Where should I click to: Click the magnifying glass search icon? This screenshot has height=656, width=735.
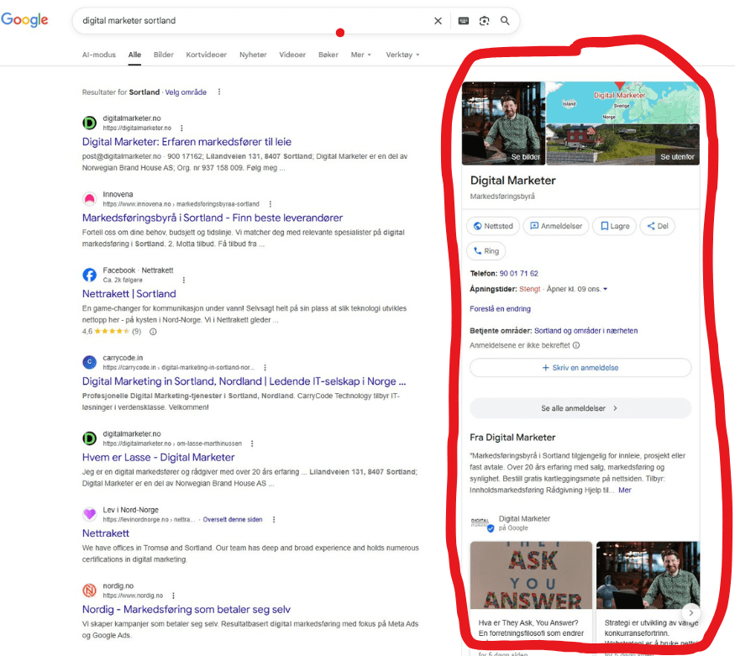504,21
